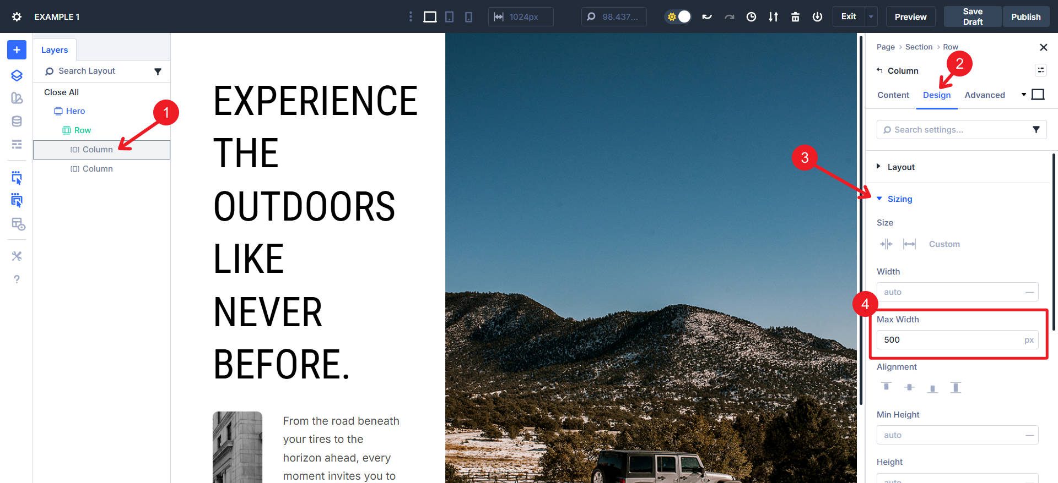This screenshot has width=1058, height=483.
Task: Select the Custom size option
Action: (944, 244)
